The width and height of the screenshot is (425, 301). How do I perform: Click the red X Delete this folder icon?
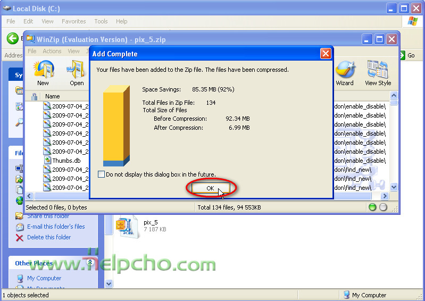[x=20, y=237]
